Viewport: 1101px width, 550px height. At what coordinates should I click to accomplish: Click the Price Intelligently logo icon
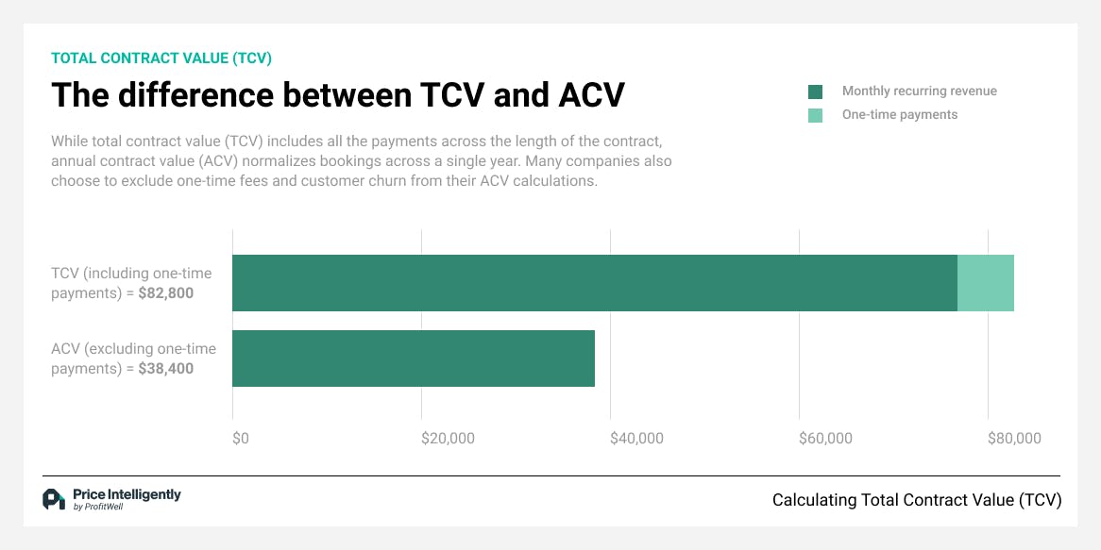click(x=54, y=499)
